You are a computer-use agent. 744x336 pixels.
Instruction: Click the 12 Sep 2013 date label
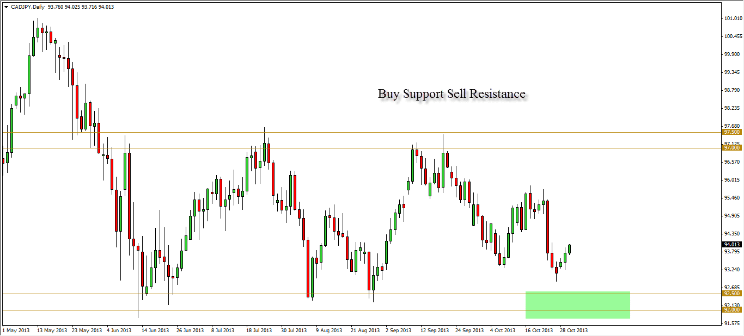pos(434,331)
